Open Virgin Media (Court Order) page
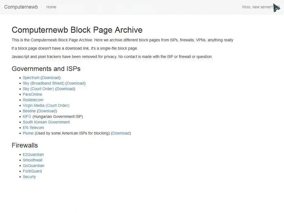 pos(46,105)
